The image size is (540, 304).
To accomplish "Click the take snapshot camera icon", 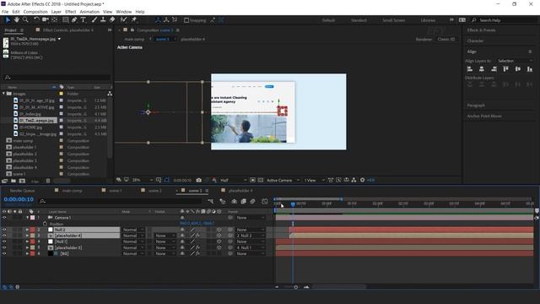I will (x=199, y=180).
